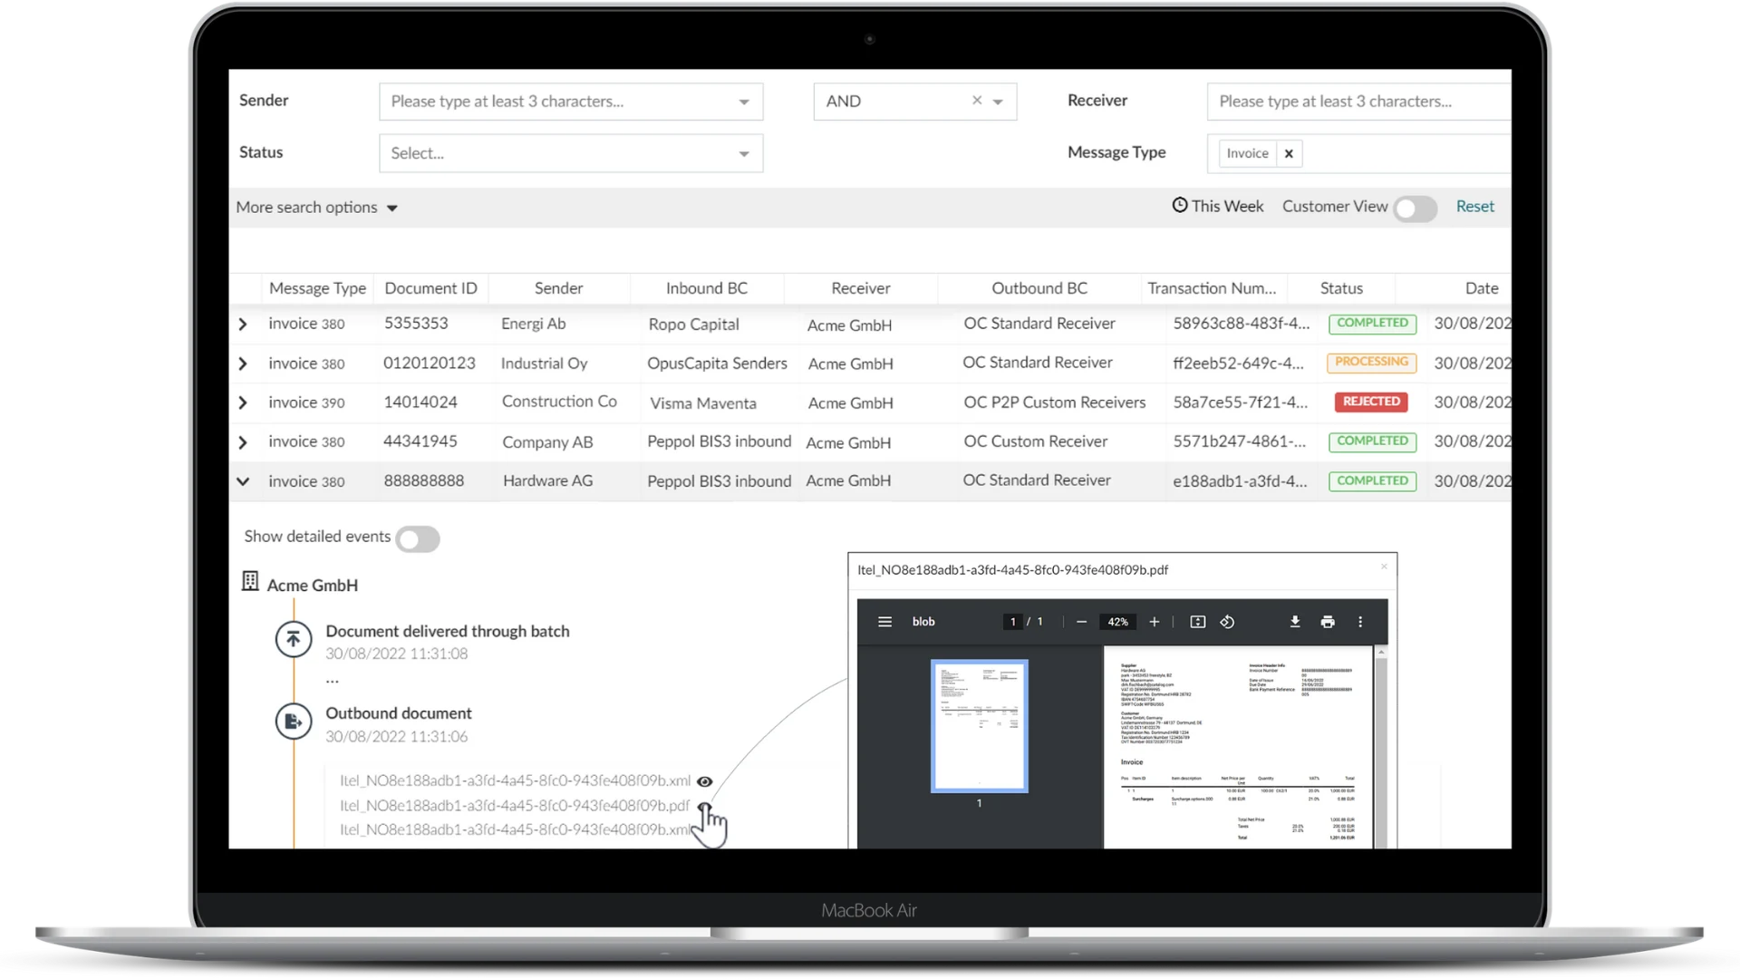Zoom out using the minus icon
This screenshot has height=979, width=1740.
point(1081,622)
